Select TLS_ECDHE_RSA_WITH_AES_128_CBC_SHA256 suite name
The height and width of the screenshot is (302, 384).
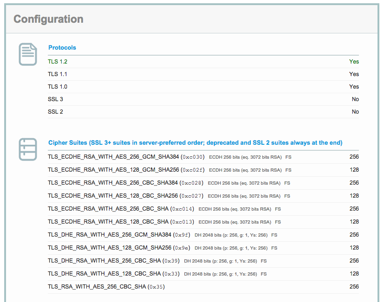point(113,196)
